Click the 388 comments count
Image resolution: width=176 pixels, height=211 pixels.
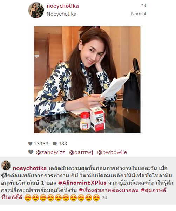pos(63,144)
